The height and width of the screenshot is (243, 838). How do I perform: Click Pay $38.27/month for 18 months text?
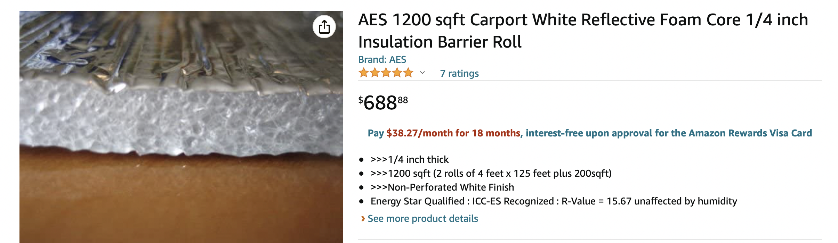pos(444,133)
